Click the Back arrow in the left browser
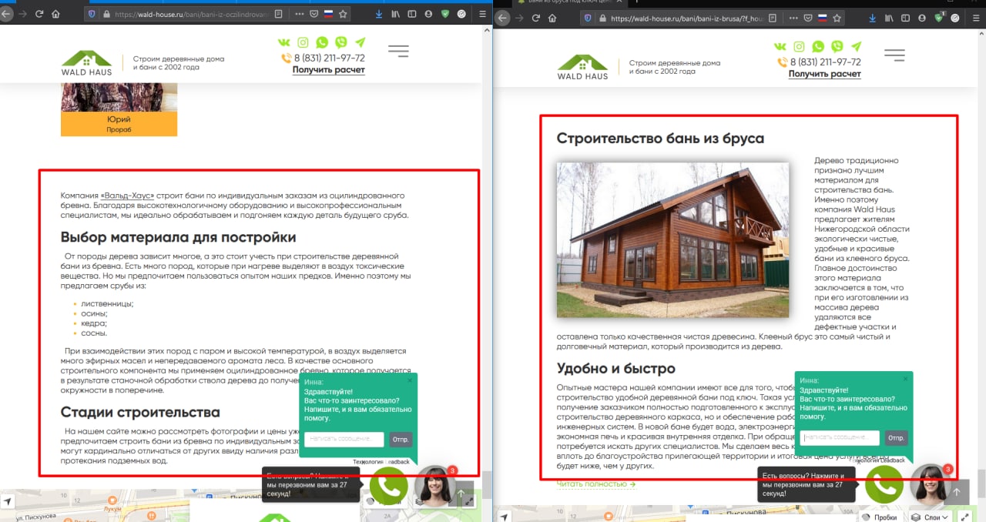 [5, 14]
